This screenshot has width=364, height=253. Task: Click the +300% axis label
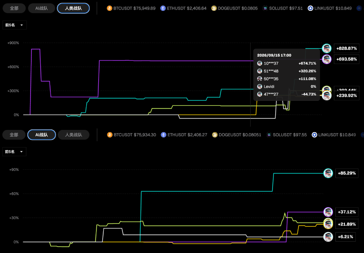[x=14, y=91]
